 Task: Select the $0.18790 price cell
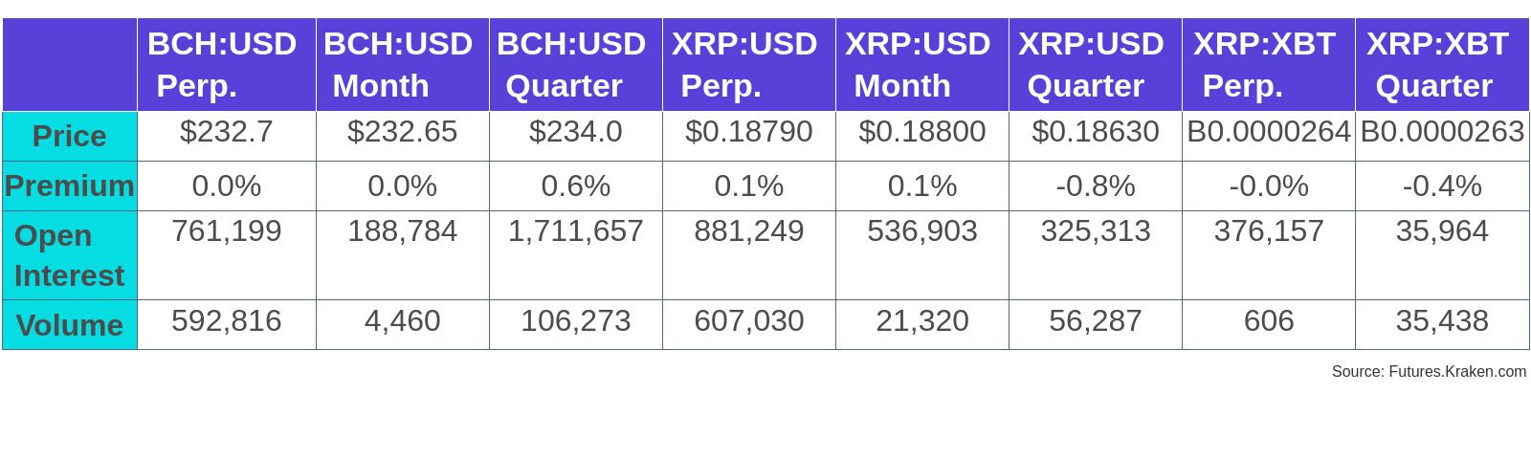pyautogui.click(x=748, y=132)
